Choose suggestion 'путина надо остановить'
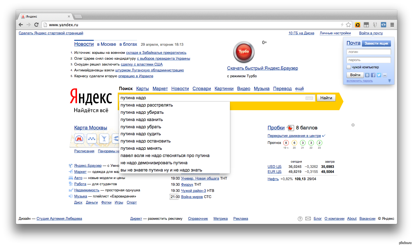 (175, 141)
